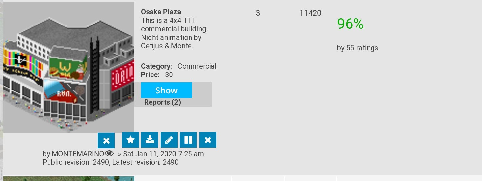Expand the Reports (2) section
Screen dimensions: 482x181
point(163,102)
